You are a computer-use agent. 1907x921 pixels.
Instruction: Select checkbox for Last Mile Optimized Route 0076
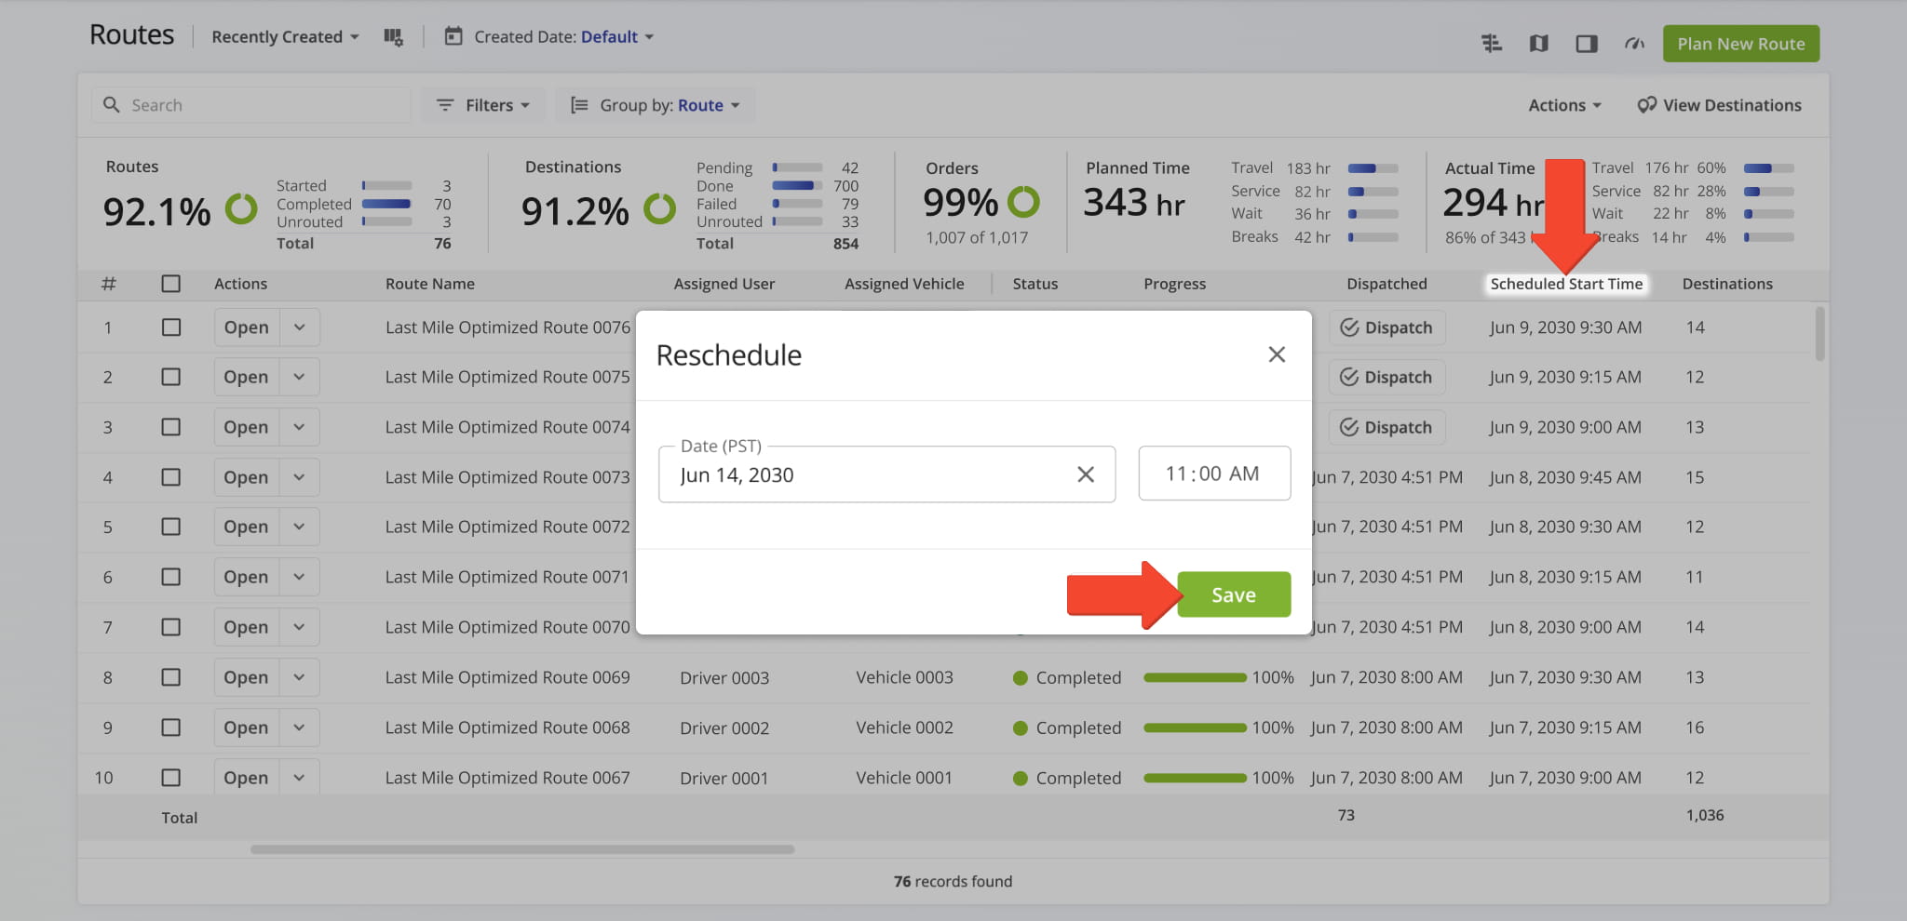coord(171,327)
